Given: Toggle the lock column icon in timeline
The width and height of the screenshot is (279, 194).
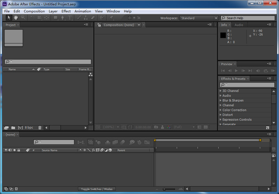Looking at the screenshot, I should point(19,150).
